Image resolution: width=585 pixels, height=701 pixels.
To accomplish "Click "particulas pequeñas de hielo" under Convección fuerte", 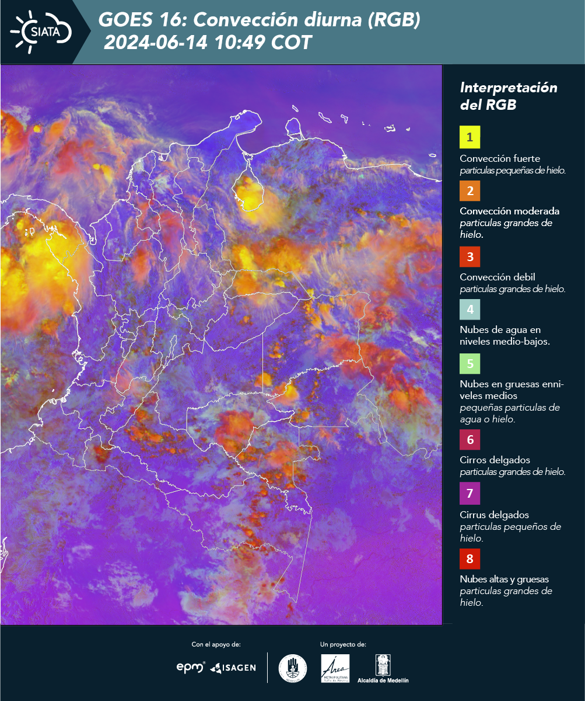I will click(513, 171).
